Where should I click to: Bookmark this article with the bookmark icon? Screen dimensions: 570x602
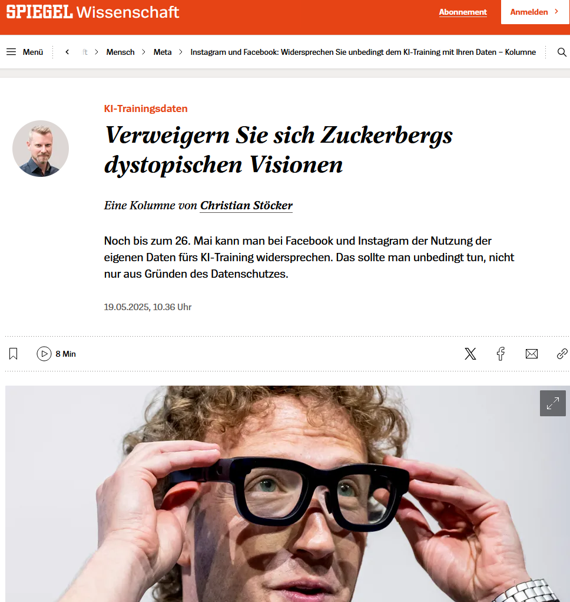14,354
